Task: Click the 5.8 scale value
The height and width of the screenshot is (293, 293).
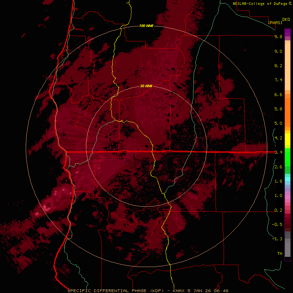Action: pos(278,109)
